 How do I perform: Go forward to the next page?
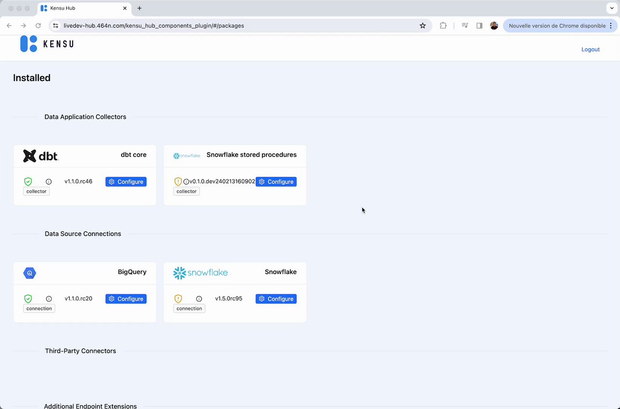(23, 26)
